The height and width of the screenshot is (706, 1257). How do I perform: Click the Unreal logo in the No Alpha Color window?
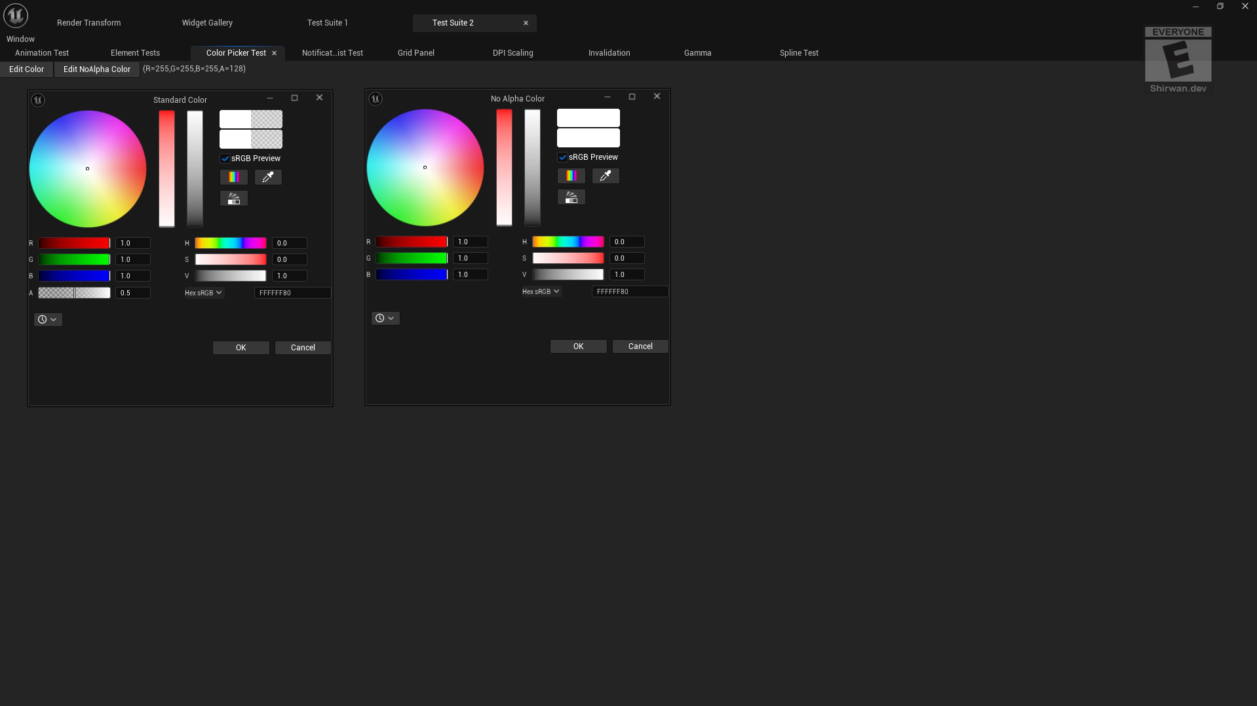coord(376,98)
